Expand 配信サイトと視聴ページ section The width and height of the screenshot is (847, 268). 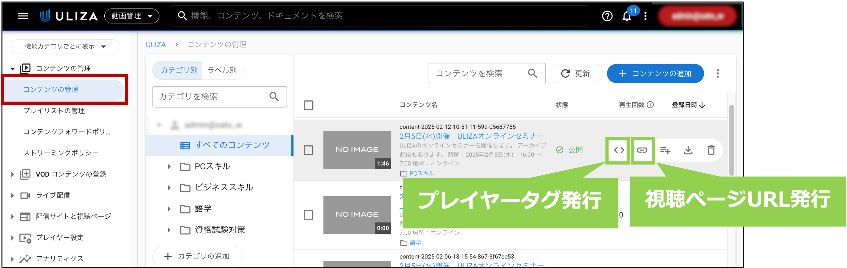12,216
